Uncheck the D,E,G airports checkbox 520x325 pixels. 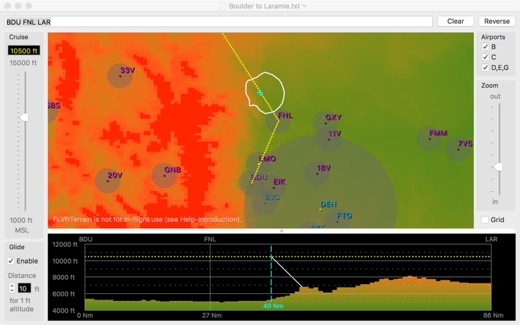485,68
